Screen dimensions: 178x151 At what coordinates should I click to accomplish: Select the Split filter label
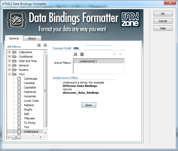[x=26, y=114]
